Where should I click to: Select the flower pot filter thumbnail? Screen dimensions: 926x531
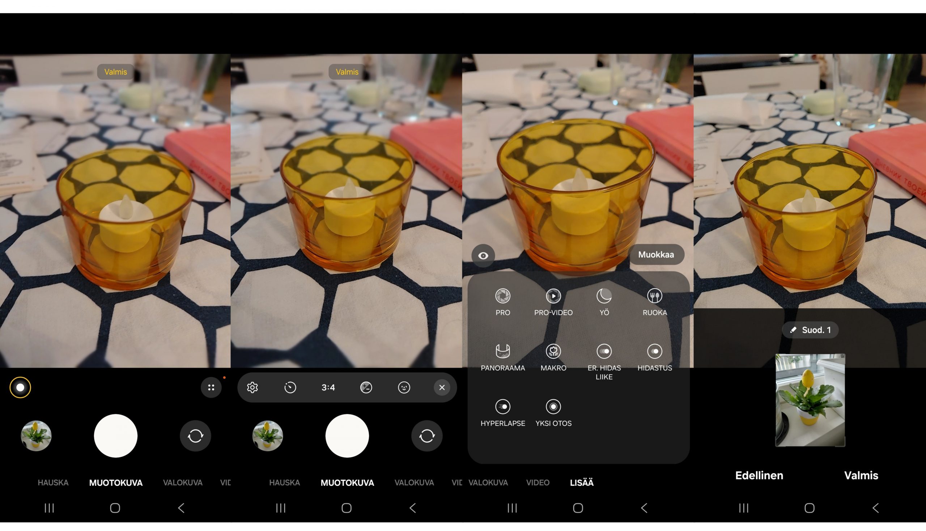coord(810,400)
